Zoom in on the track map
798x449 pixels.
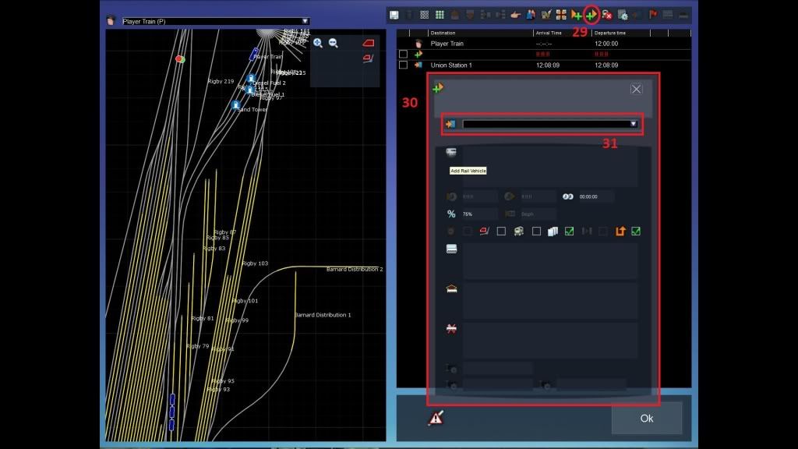tap(318, 43)
